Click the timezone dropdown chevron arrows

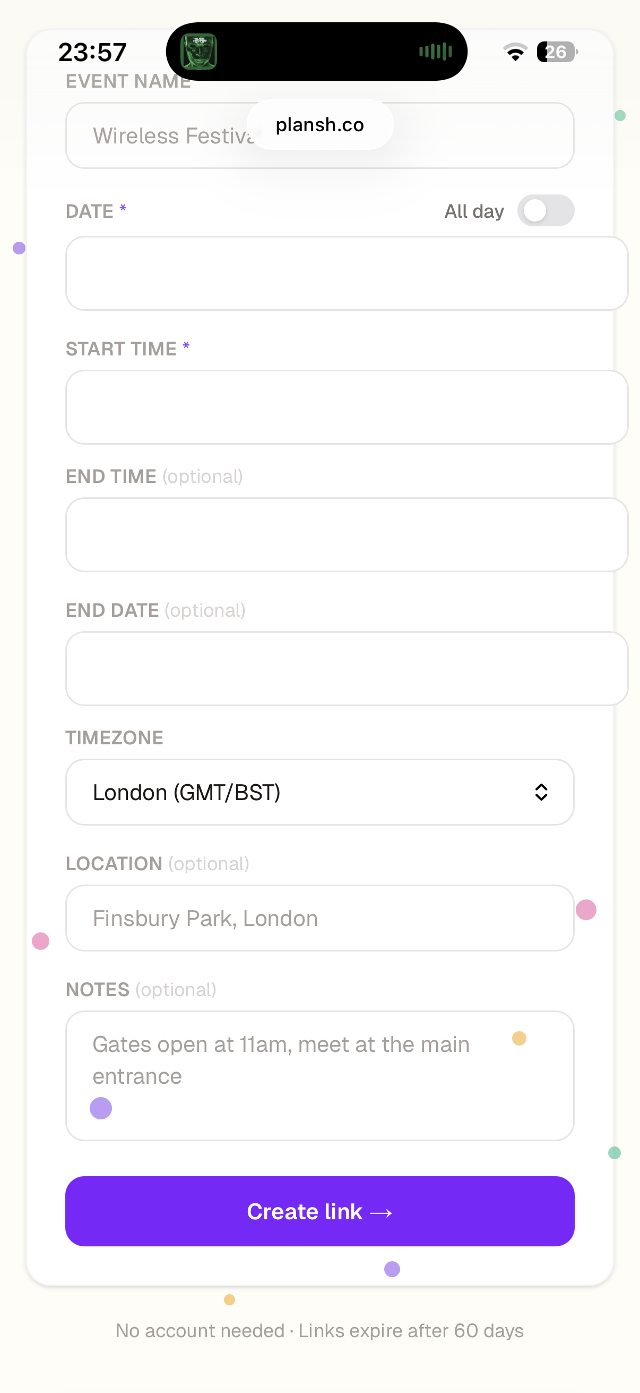541,792
